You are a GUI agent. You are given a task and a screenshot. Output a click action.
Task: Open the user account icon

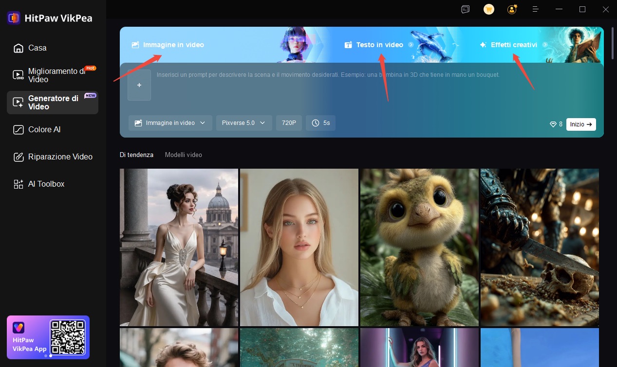[x=511, y=9]
